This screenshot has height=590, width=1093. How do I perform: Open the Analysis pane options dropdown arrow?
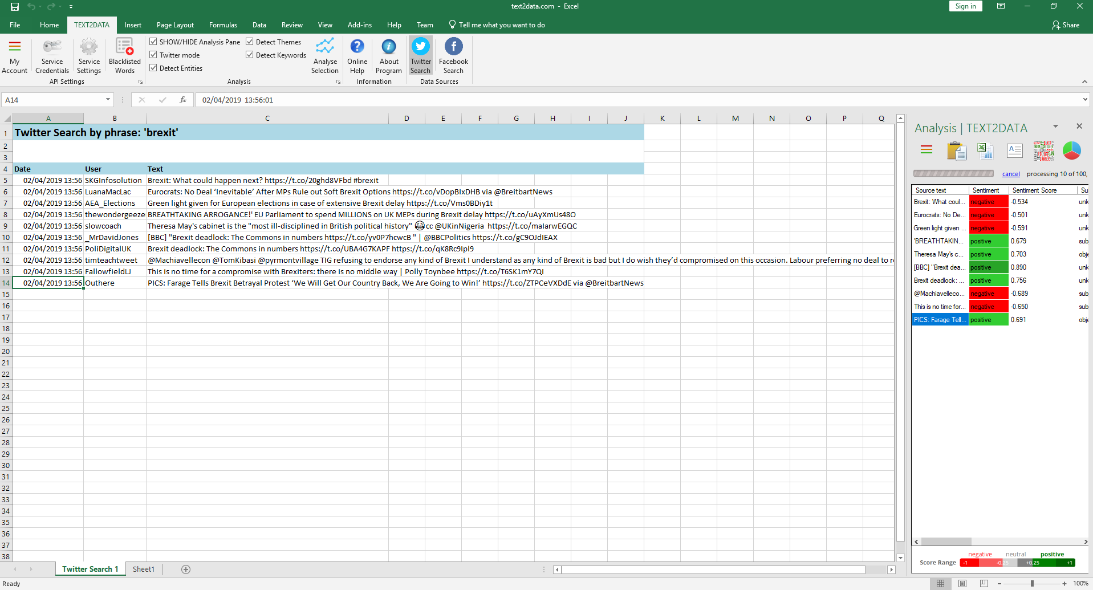(1055, 126)
